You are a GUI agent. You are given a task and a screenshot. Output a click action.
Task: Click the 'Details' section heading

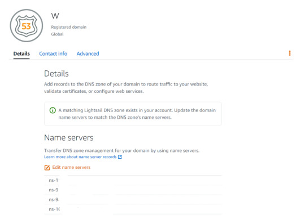(x=56, y=74)
